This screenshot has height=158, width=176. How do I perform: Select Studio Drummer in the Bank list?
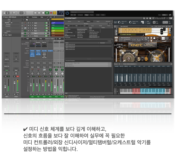coord(93,35)
